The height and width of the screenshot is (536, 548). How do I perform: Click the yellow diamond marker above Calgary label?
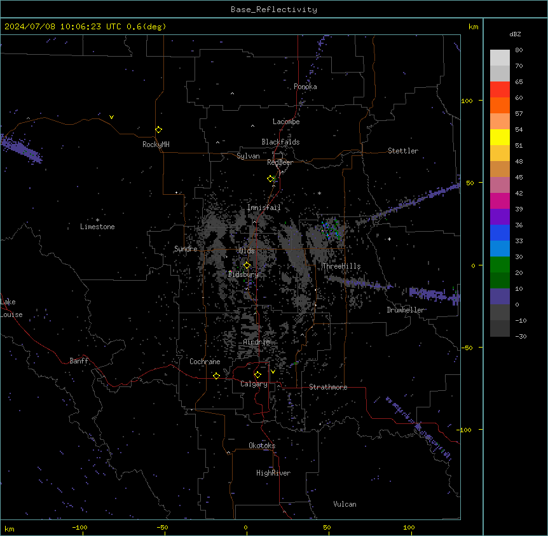point(257,375)
